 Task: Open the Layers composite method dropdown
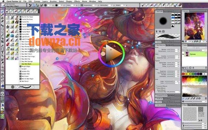187,47
